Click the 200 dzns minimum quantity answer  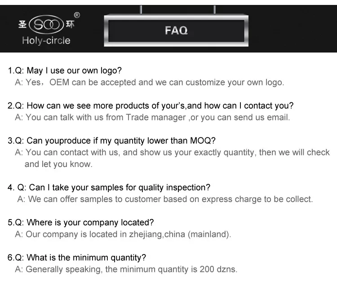126,269
